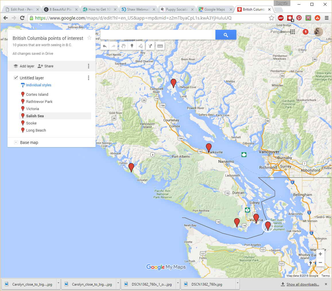Open the Individual styles paint roller

coord(23,85)
